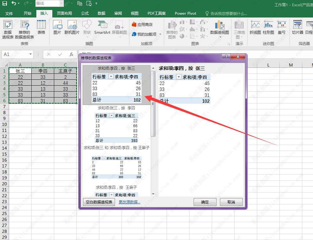This screenshot has width=313, height=240.
Task: Open the PivotChart (数据透视图) tool
Action: click(x=219, y=27)
